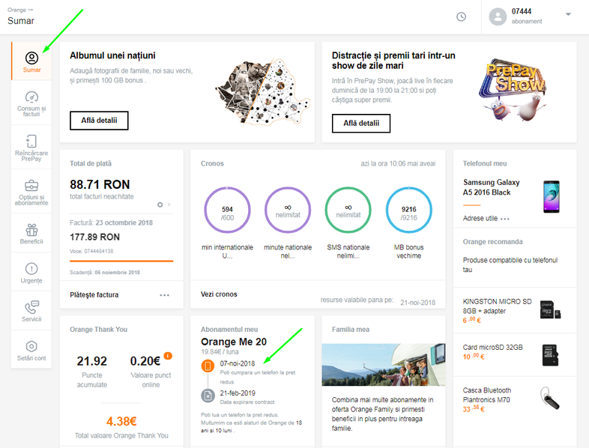
Task: Click Află detalii for PrePay Show
Action: tap(361, 123)
